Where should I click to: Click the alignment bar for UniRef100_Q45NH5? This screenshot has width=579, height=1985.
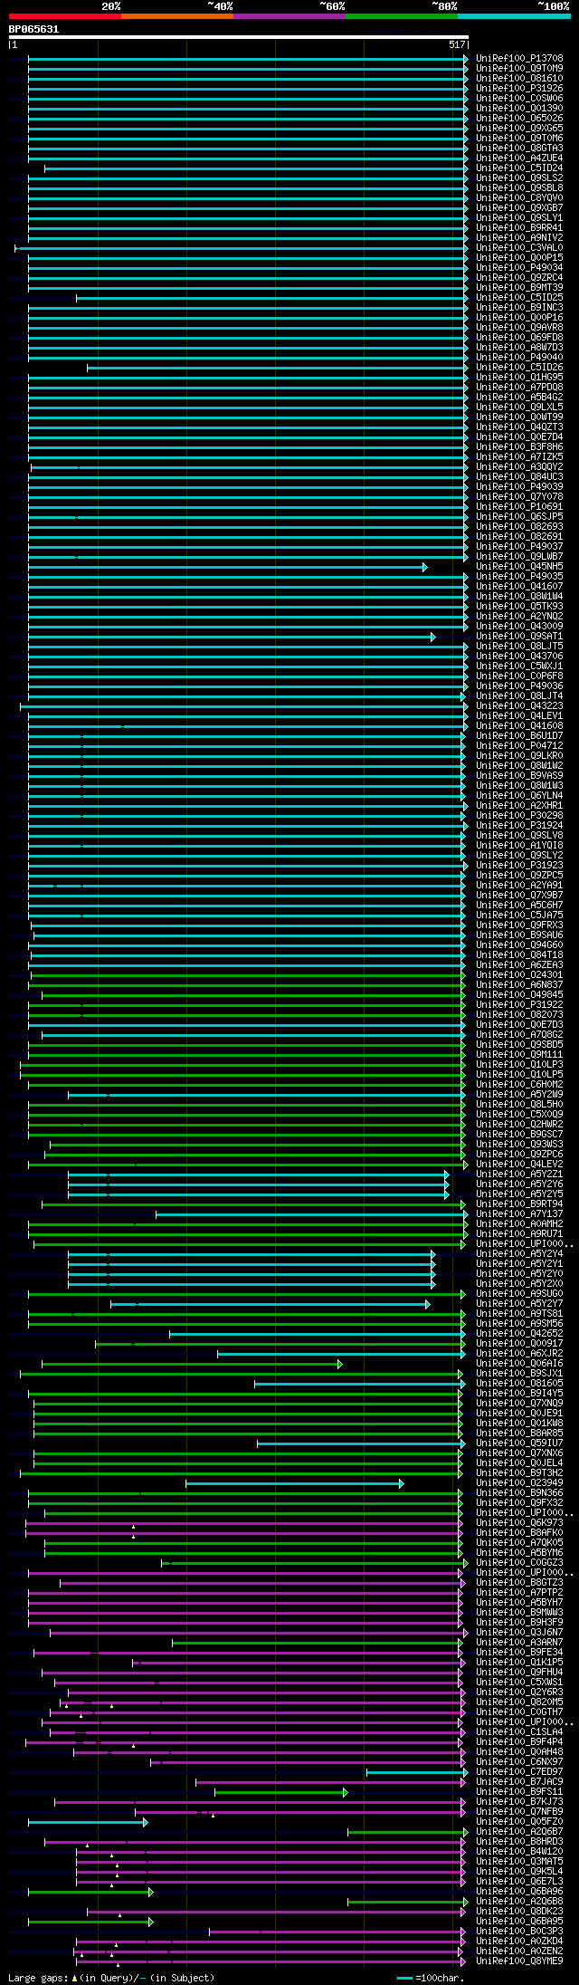227,567
